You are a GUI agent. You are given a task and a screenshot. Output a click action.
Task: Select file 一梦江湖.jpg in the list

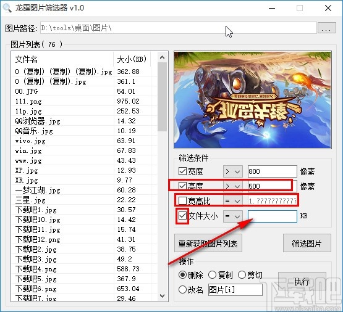(38, 191)
